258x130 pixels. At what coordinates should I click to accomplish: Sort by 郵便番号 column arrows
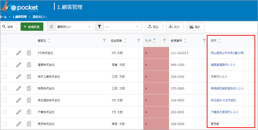pyautogui.click(x=185, y=41)
